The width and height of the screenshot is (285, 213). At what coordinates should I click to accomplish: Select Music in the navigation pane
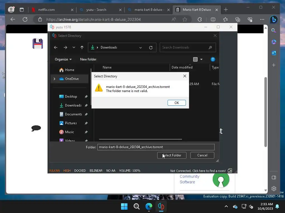(x=69, y=132)
